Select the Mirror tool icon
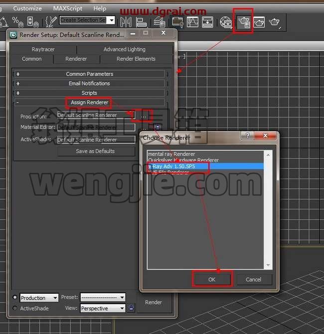 point(126,22)
